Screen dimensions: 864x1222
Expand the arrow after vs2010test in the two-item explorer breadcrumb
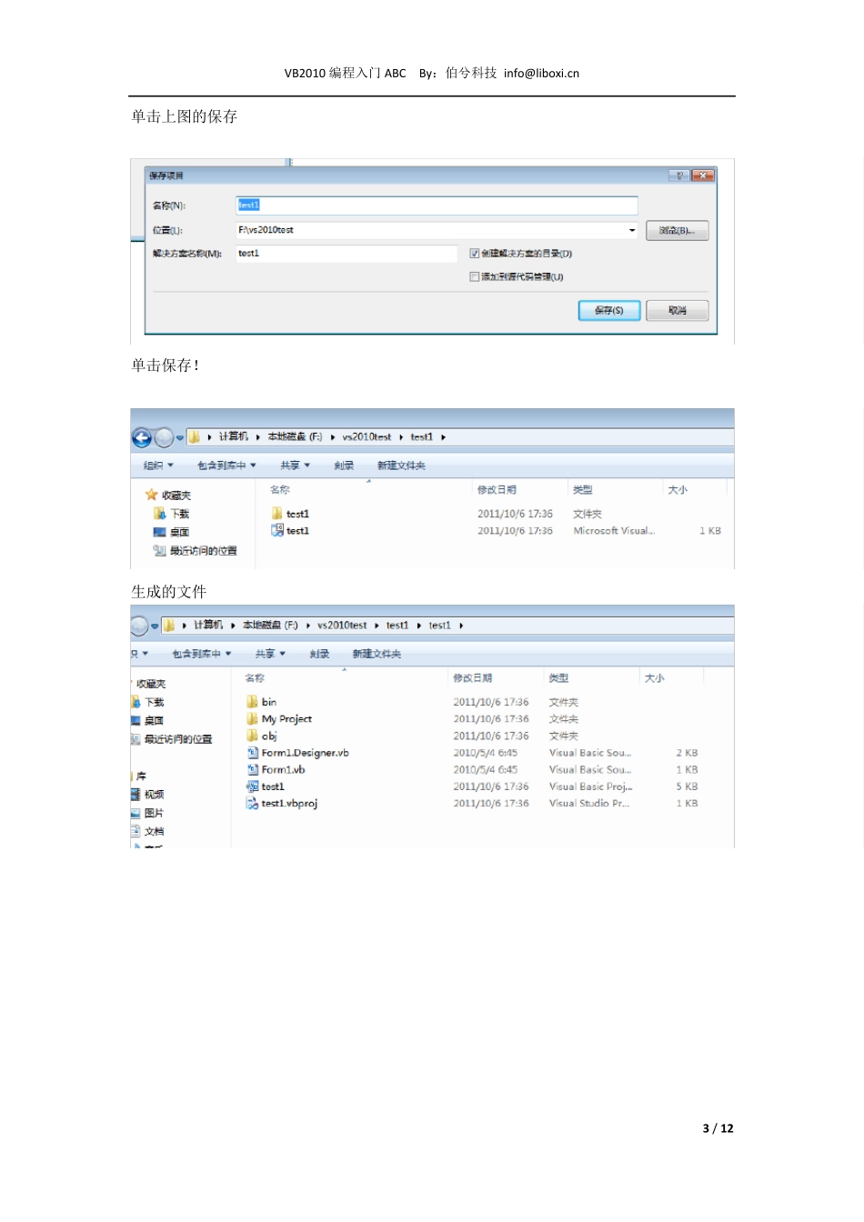401,437
